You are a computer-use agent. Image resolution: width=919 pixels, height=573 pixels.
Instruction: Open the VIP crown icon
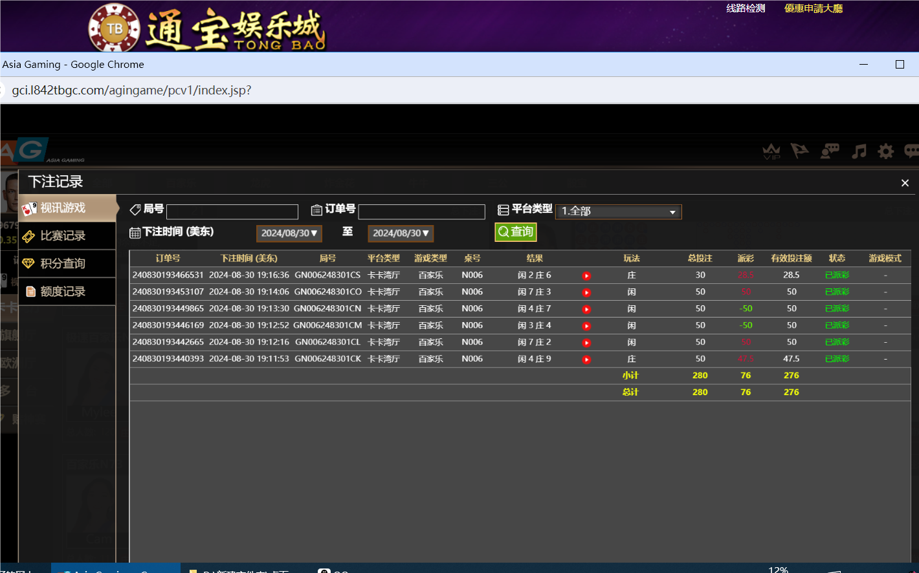click(771, 151)
